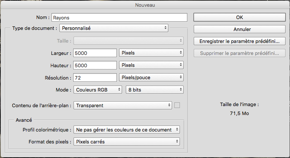Open the Profil colorimétrique dropdown
Image resolution: width=290 pixels, height=158 pixels.
(127, 130)
